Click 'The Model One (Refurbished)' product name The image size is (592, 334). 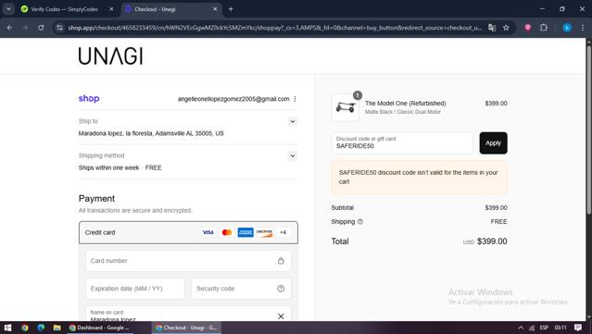coord(405,104)
